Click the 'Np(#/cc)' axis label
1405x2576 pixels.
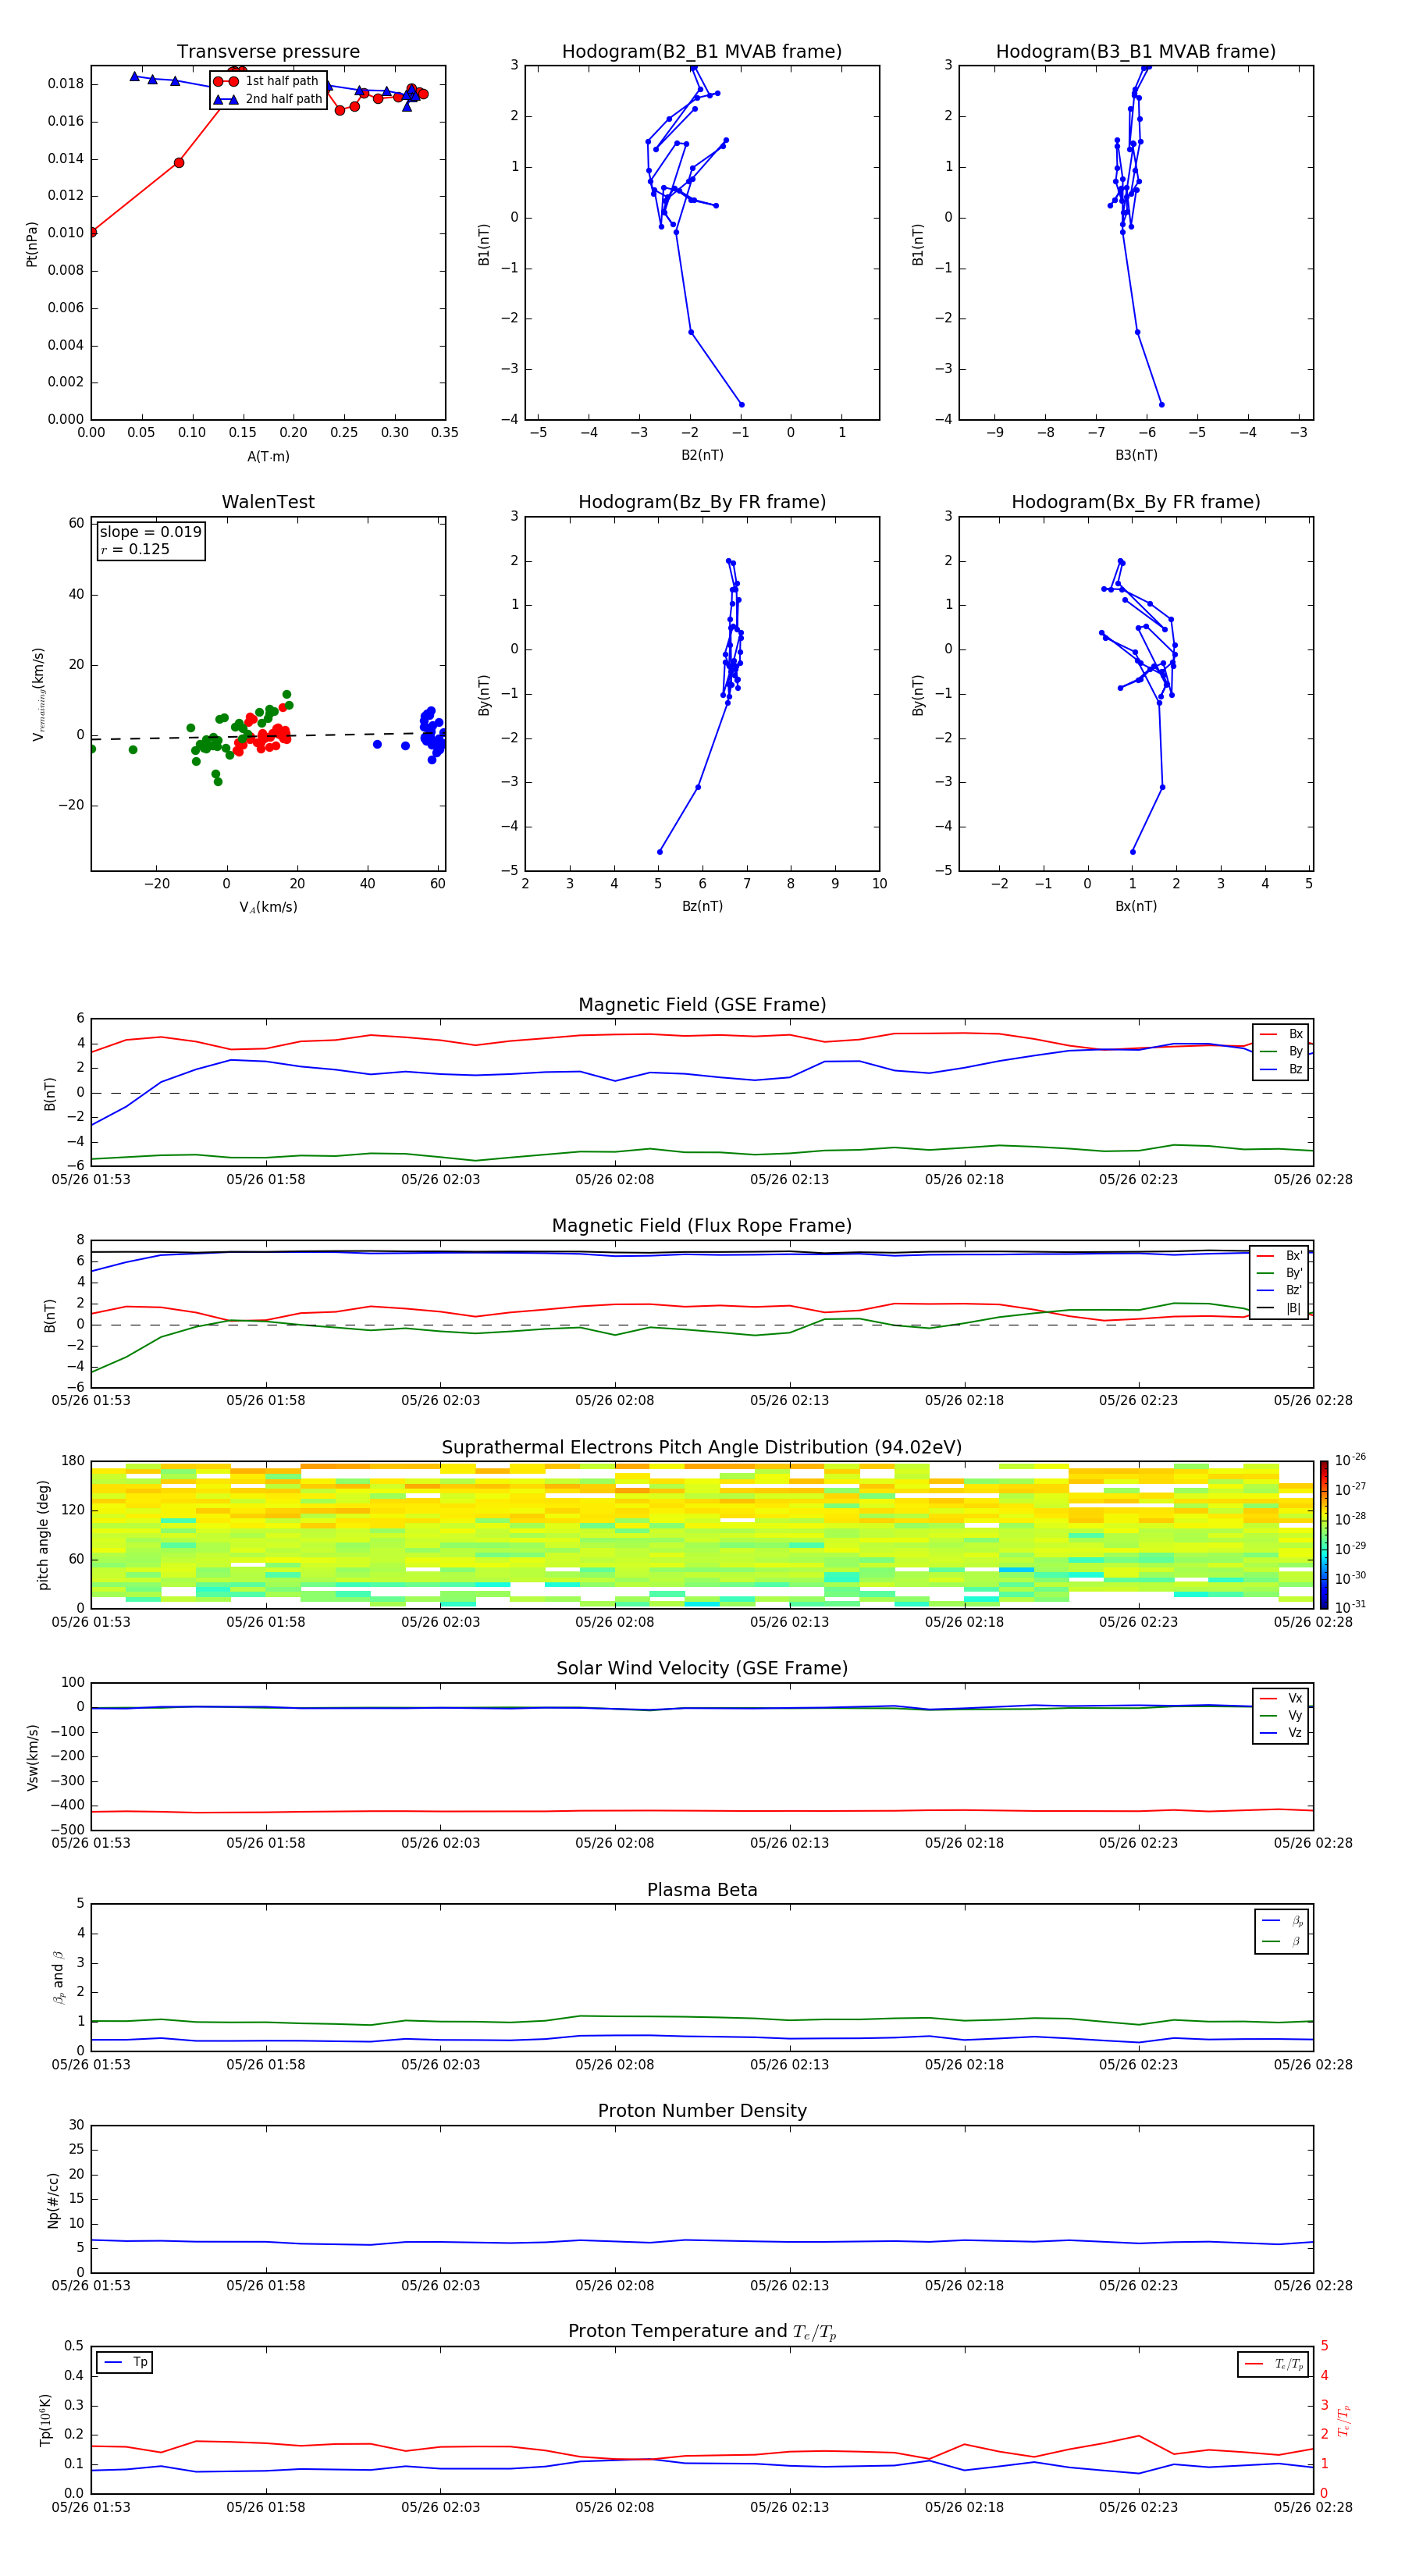tap(53, 2199)
